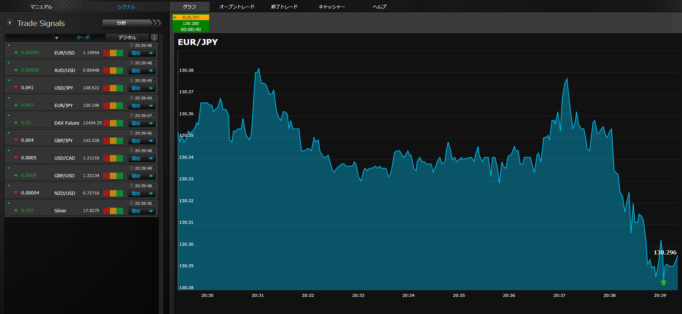Remove the NZD/USD signal via X
The height and width of the screenshot is (314, 682).
click(154, 185)
